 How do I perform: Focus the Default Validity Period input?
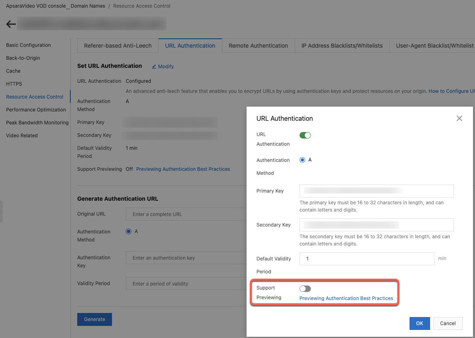[x=367, y=259]
